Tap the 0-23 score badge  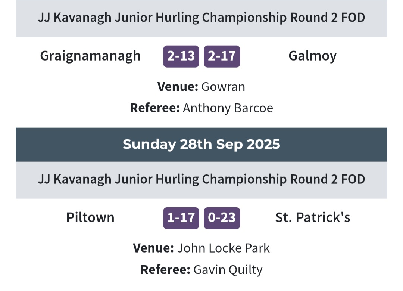[222, 218]
